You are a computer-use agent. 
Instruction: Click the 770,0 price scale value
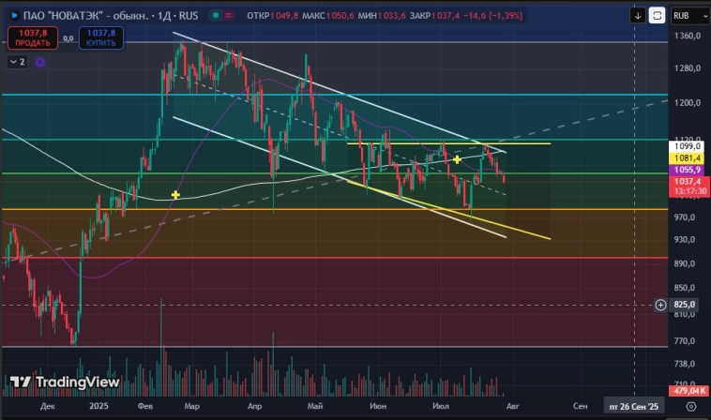pos(684,341)
